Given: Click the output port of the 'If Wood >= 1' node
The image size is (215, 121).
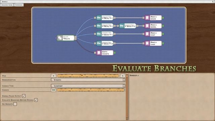Looking at the screenshot, I should 115,34.
